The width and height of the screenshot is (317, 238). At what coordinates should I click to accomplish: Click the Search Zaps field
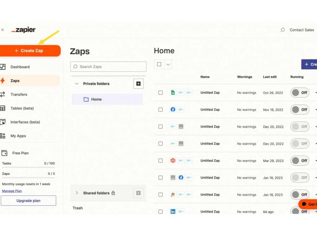[x=108, y=67]
